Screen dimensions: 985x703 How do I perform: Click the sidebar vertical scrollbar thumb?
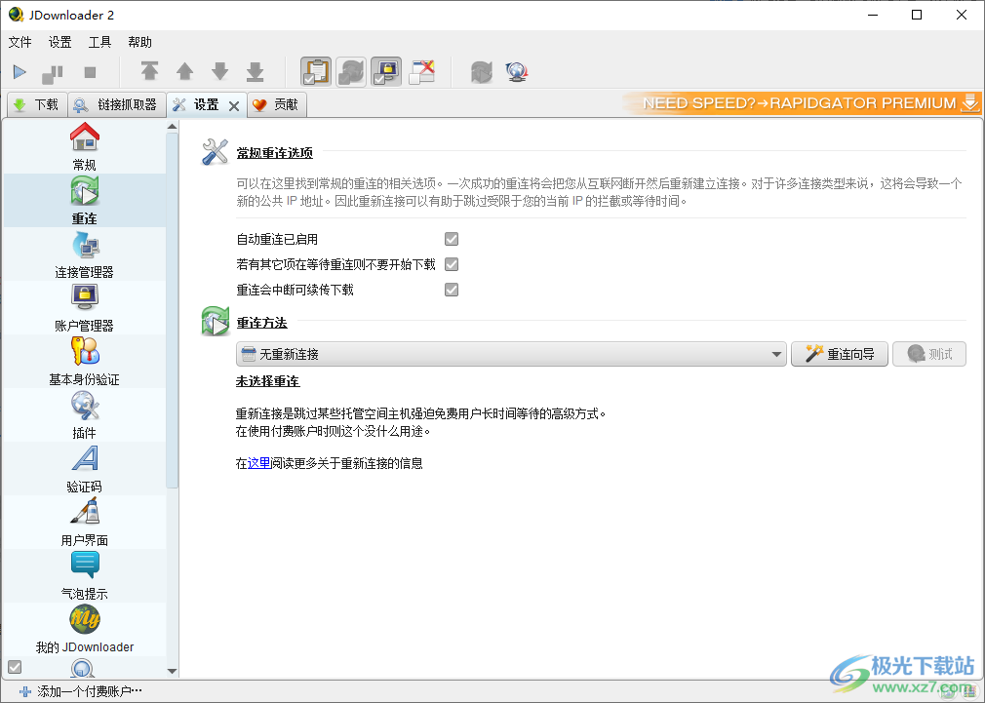click(x=172, y=310)
